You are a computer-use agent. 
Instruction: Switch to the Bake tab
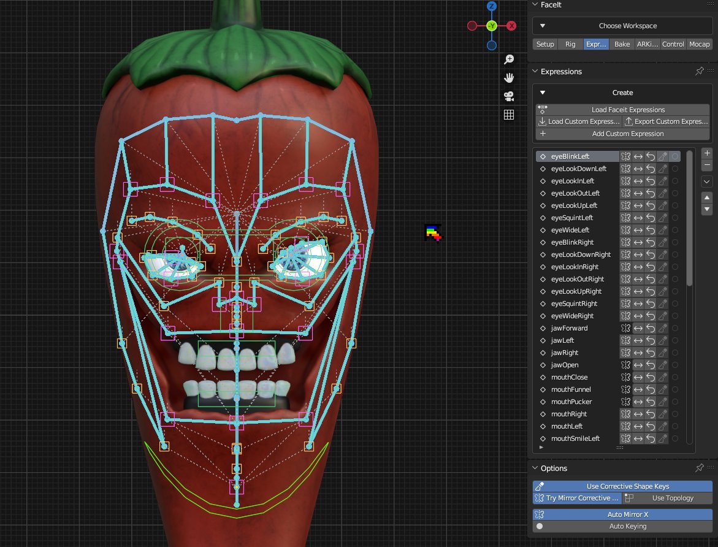pos(622,44)
